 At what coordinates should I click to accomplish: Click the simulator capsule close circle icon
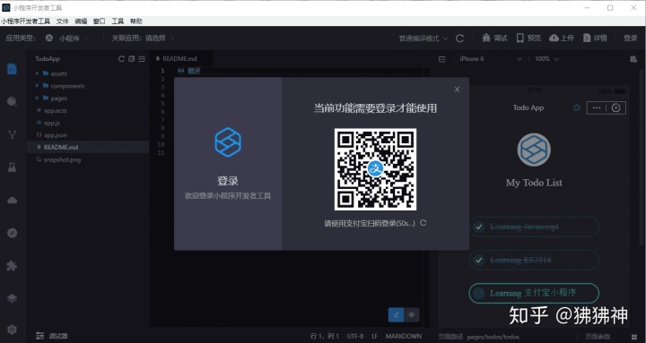[615, 107]
